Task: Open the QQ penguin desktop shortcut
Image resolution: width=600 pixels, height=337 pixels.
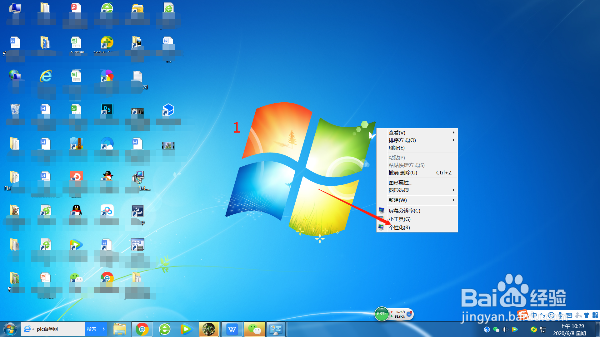Action: pyautogui.click(x=76, y=211)
